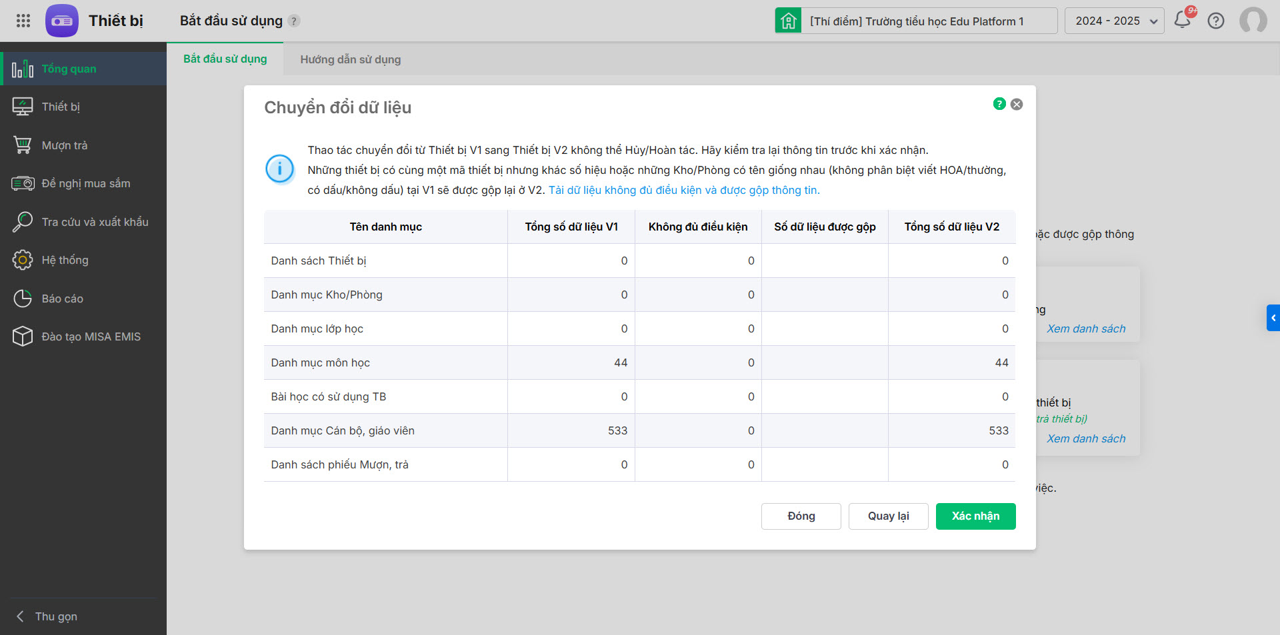Open Báo cáo in the sidebar
Screen dimensions: 1280x635
tap(63, 299)
